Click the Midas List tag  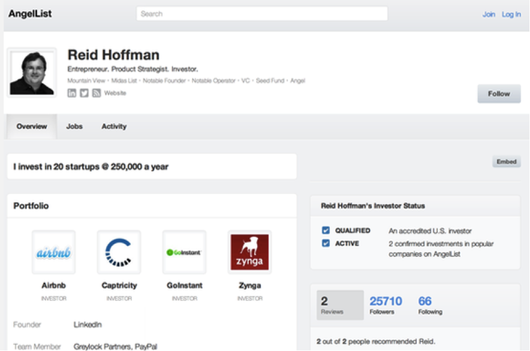pos(124,80)
